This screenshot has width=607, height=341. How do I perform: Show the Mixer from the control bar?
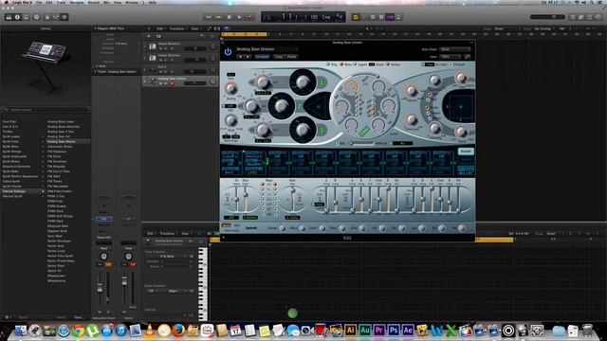click(x=56, y=17)
